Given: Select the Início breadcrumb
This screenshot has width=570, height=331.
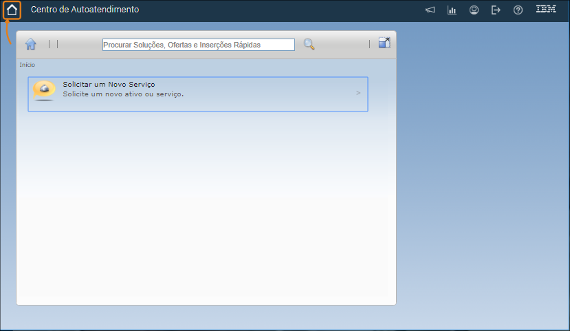Looking at the screenshot, I should 27,65.
